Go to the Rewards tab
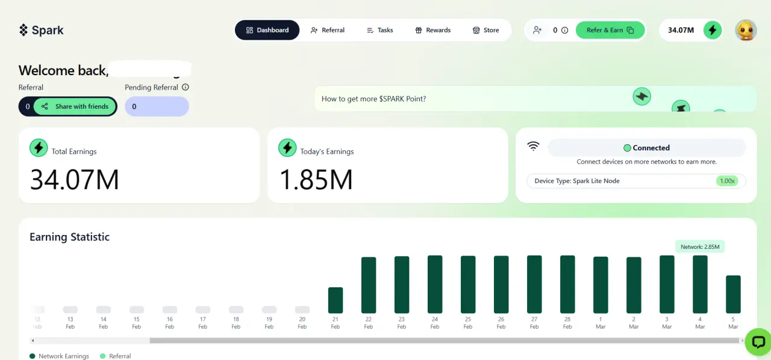This screenshot has height=360, width=771. coord(432,30)
